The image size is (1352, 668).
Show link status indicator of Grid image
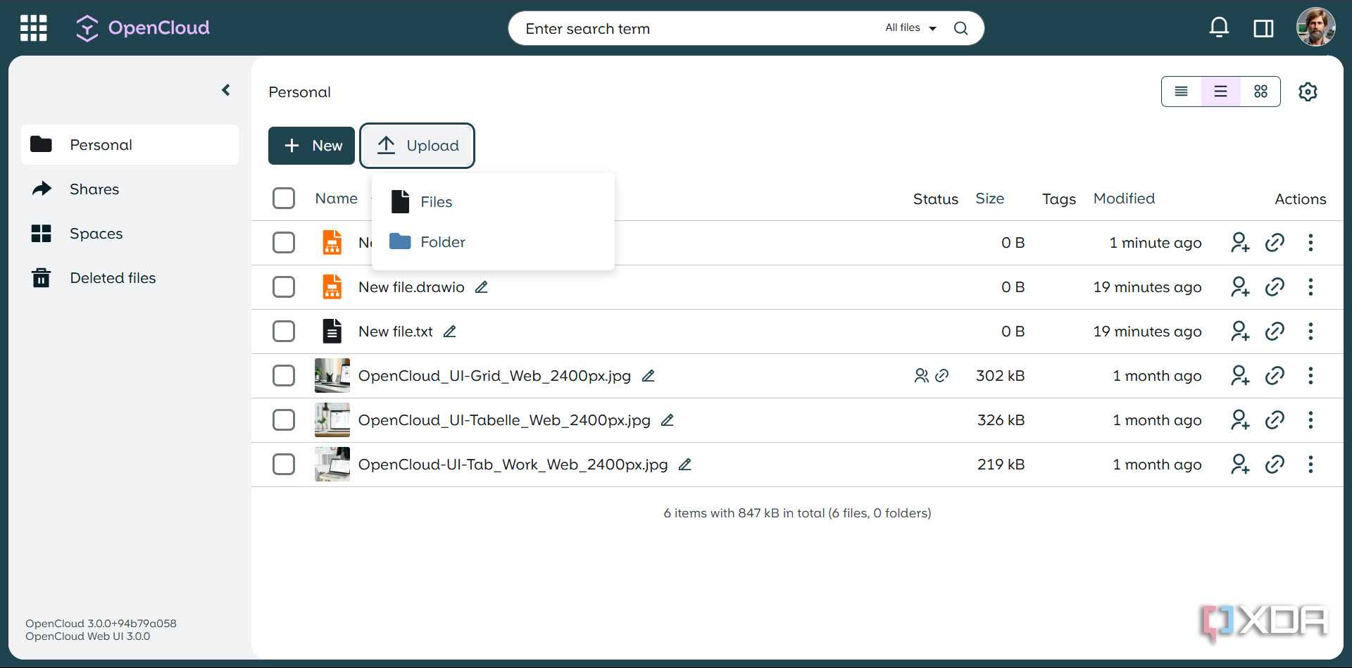click(x=941, y=376)
